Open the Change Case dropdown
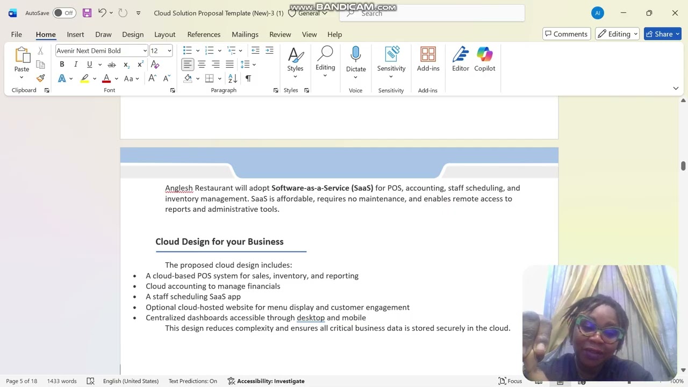 tap(131, 78)
